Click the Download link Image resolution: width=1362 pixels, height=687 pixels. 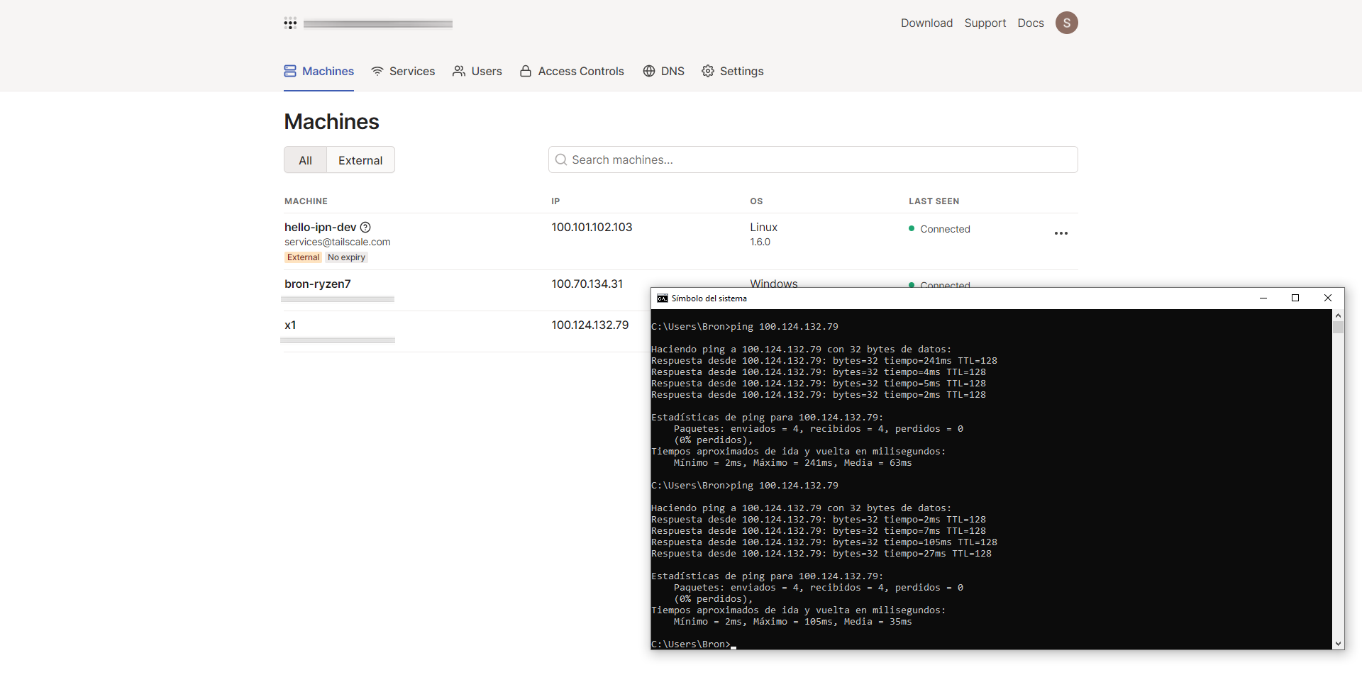926,23
